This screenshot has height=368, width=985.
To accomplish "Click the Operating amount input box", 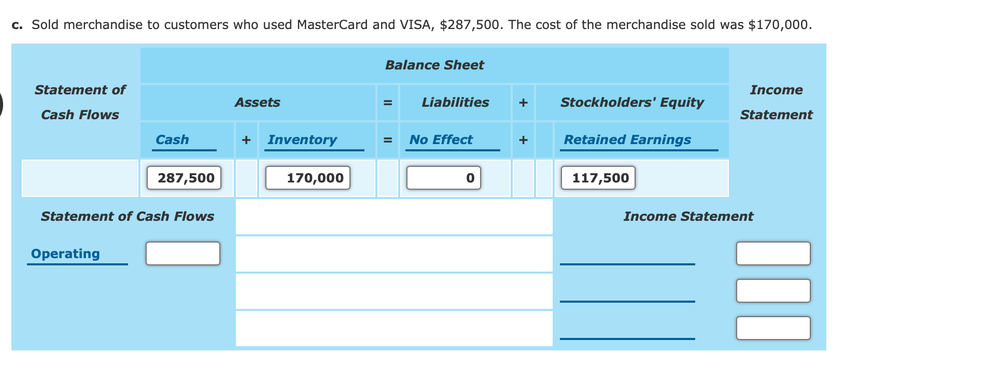I will tap(182, 253).
